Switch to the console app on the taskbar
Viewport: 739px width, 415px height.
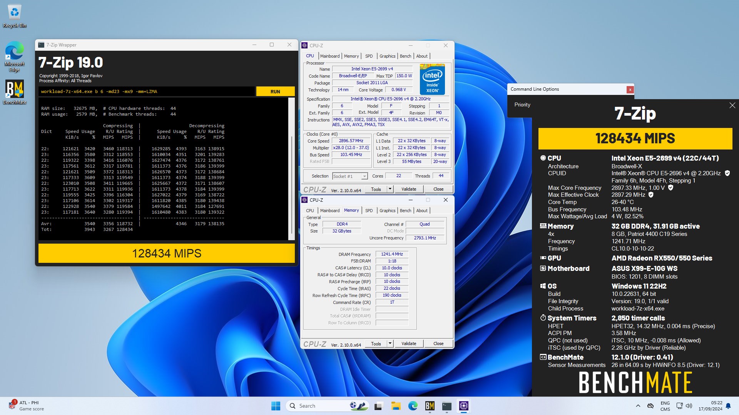pyautogui.click(x=446, y=406)
